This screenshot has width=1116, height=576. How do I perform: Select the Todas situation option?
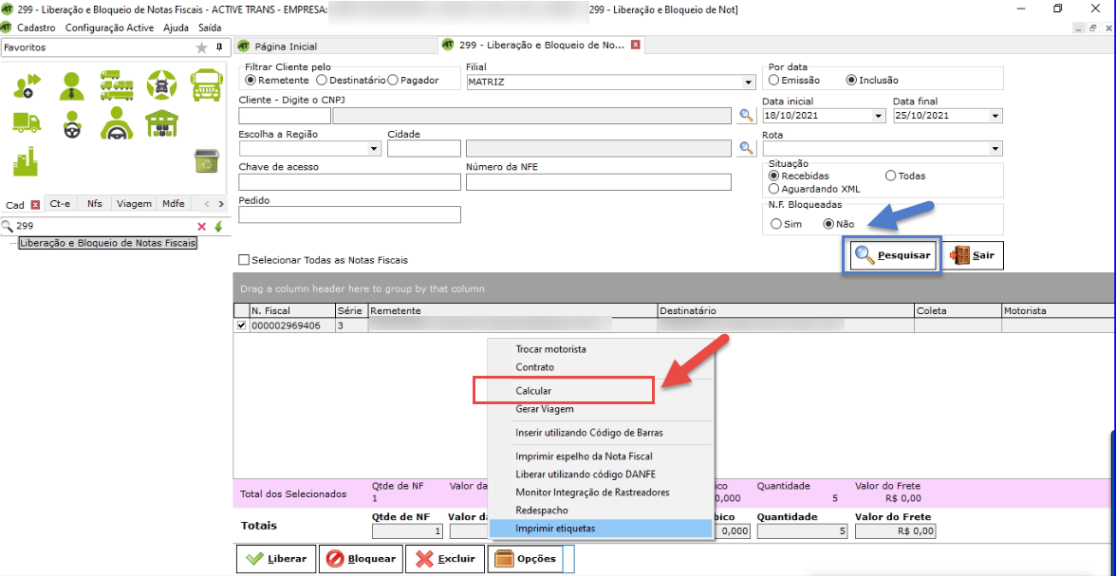click(x=890, y=176)
